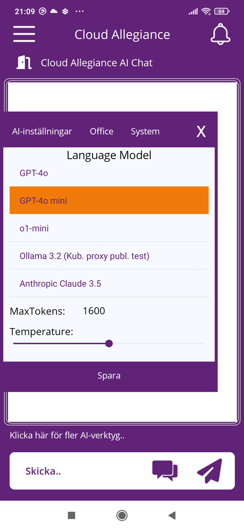Choose Anthropic Claude 3.5 model
The image size is (244, 530).
click(109, 284)
